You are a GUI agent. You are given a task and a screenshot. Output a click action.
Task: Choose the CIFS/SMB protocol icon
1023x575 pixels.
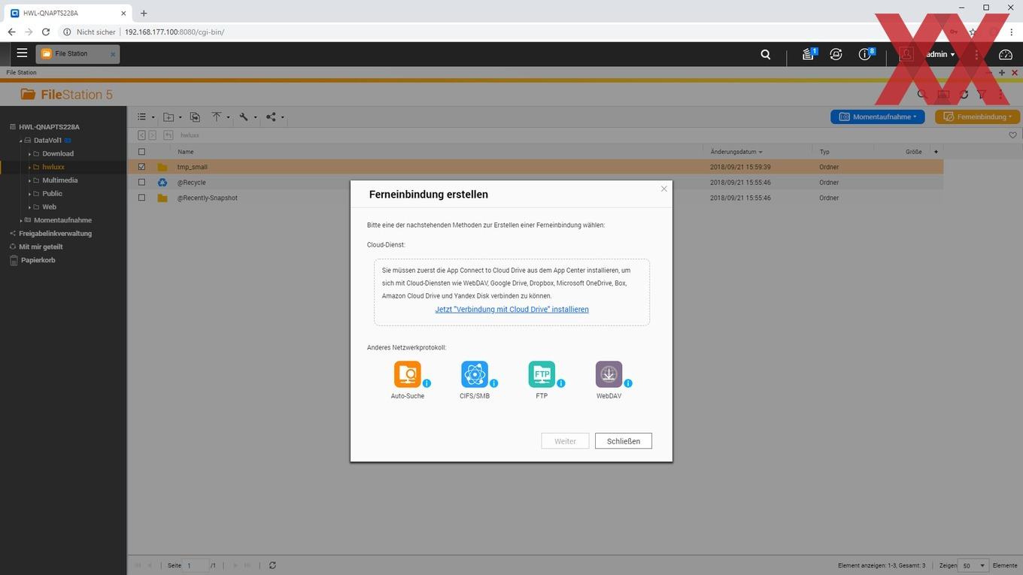click(474, 374)
